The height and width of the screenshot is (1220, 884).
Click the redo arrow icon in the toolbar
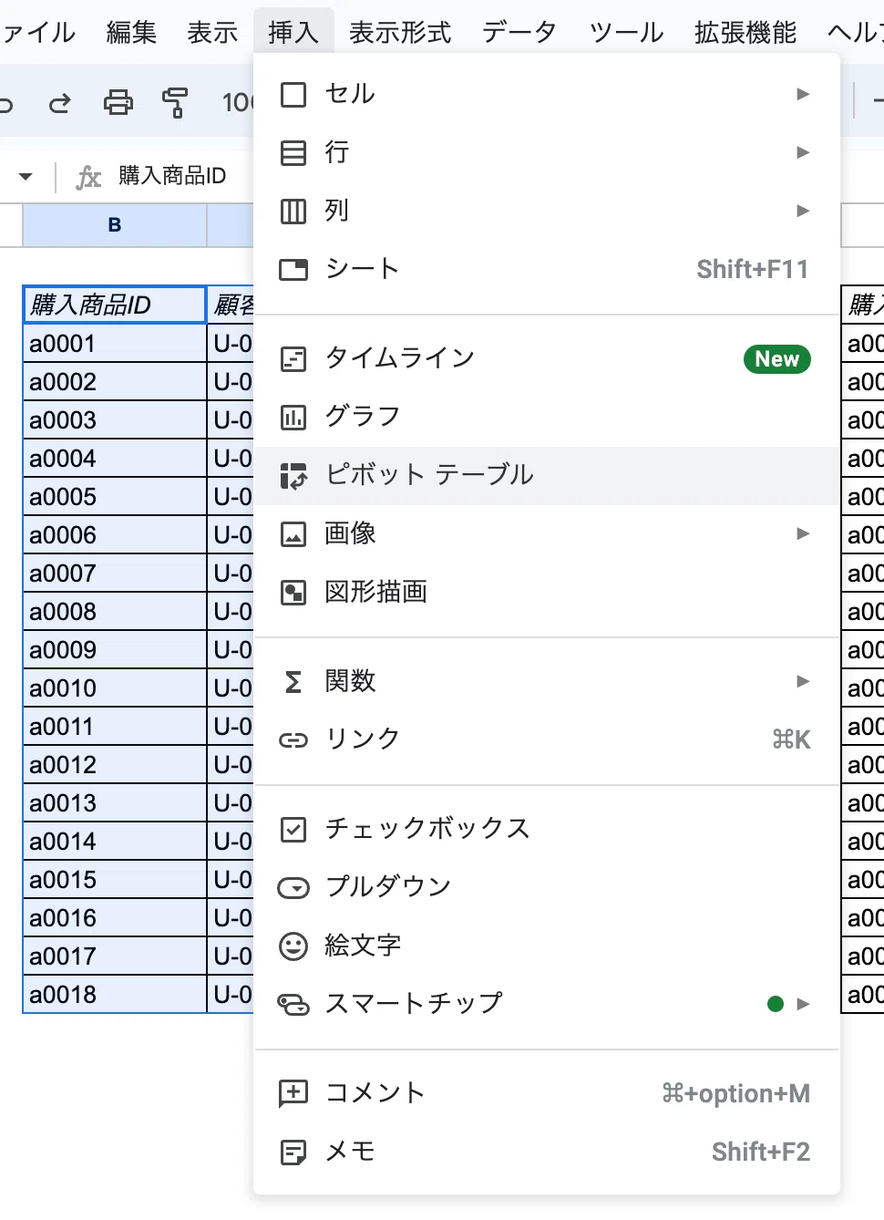click(x=59, y=103)
